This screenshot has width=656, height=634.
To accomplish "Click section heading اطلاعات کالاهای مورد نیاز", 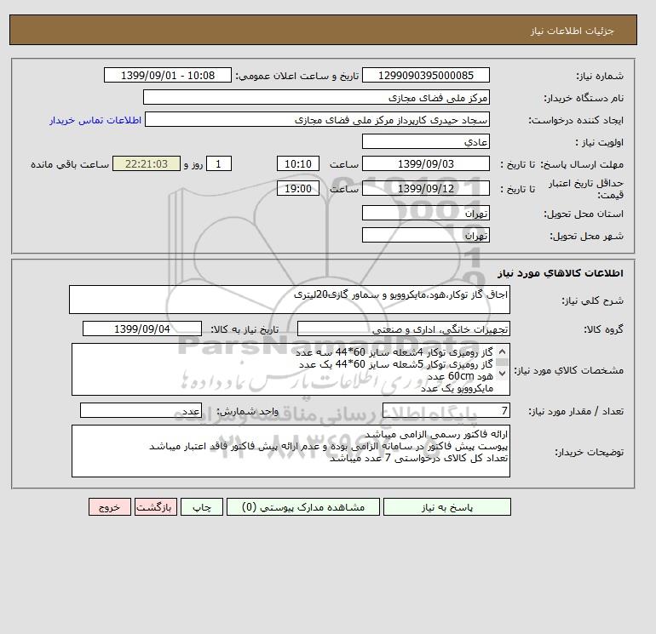I will tap(561, 273).
